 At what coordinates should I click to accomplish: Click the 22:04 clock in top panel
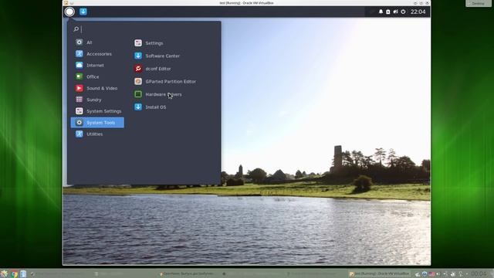(418, 12)
